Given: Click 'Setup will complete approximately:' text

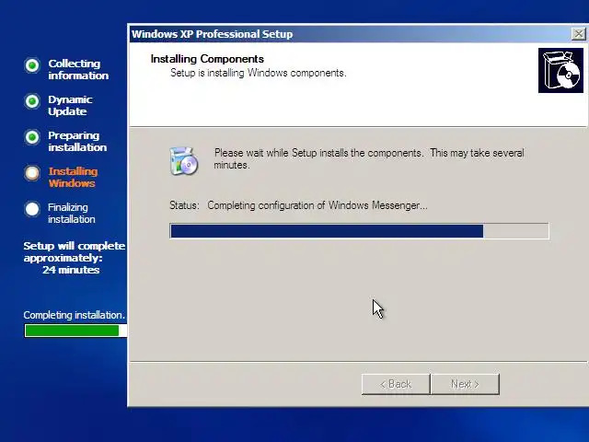Looking at the screenshot, I should 75,251.
